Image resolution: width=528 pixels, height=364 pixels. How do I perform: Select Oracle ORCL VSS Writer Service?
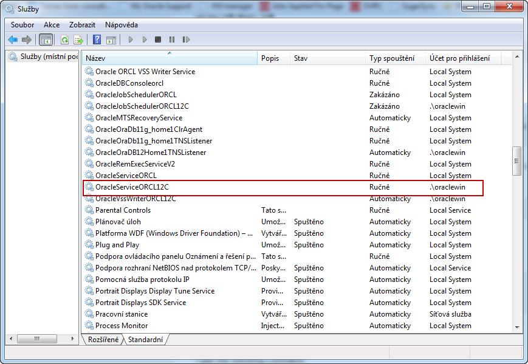145,72
